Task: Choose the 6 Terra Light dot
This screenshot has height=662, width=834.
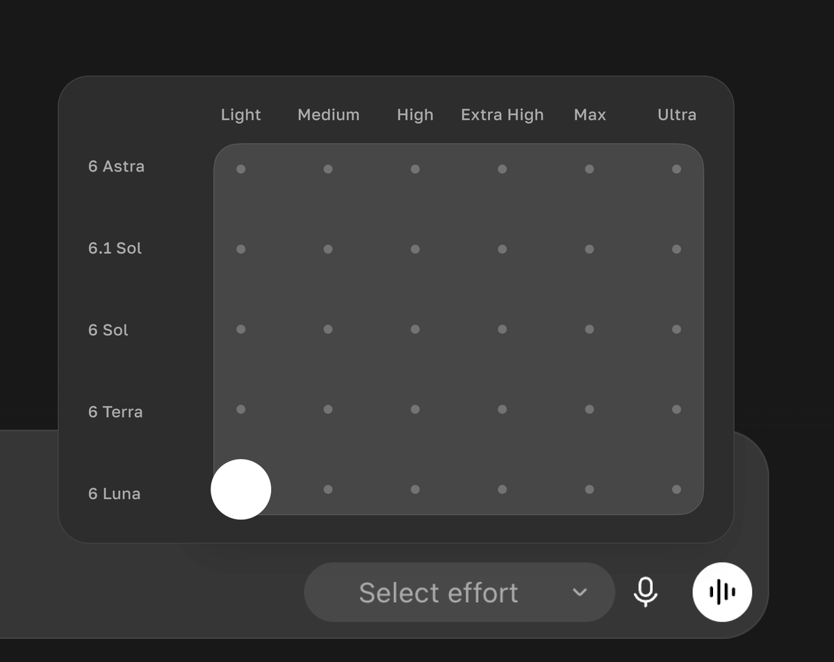Action: [x=241, y=409]
